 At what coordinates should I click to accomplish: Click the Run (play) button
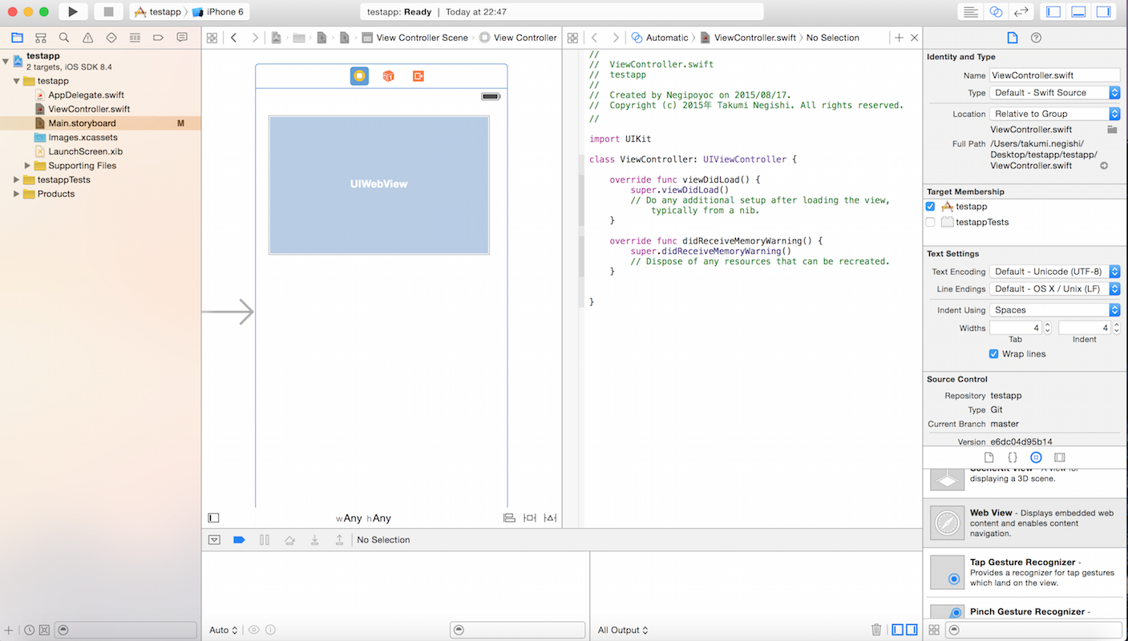(73, 12)
